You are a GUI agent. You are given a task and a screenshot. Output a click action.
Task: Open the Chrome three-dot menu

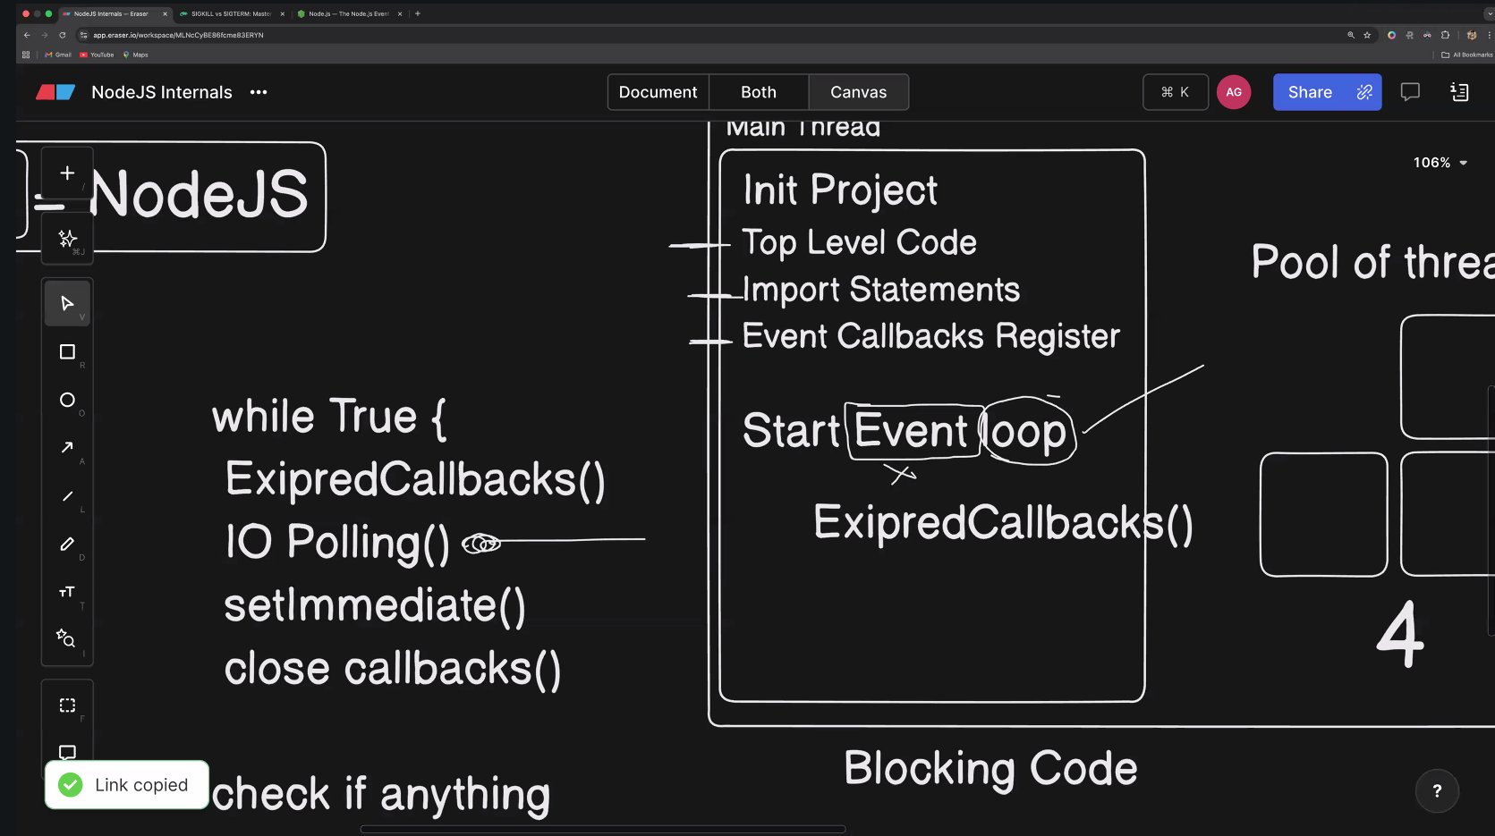[1490, 35]
